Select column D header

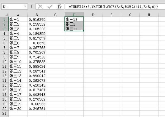74,15
